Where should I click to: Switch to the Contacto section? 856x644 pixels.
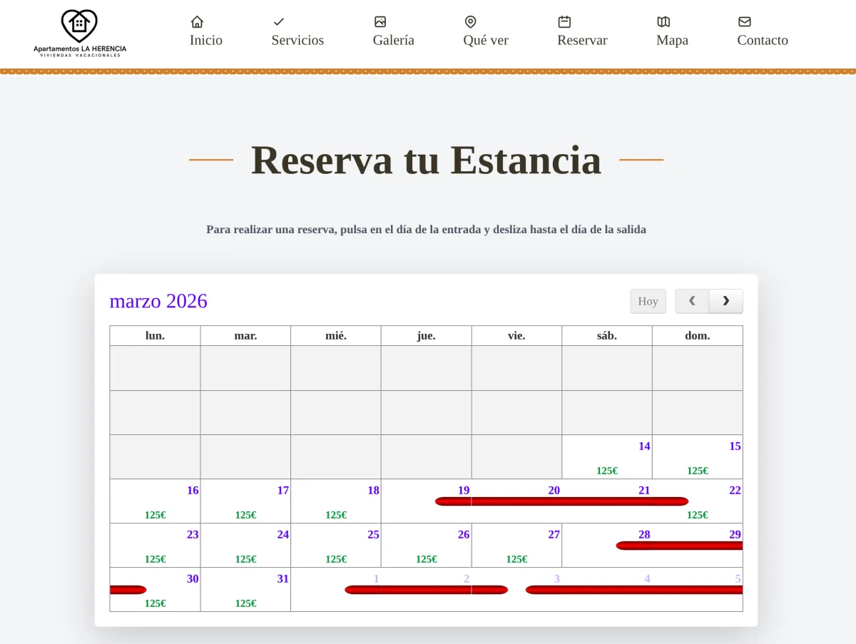762,41
